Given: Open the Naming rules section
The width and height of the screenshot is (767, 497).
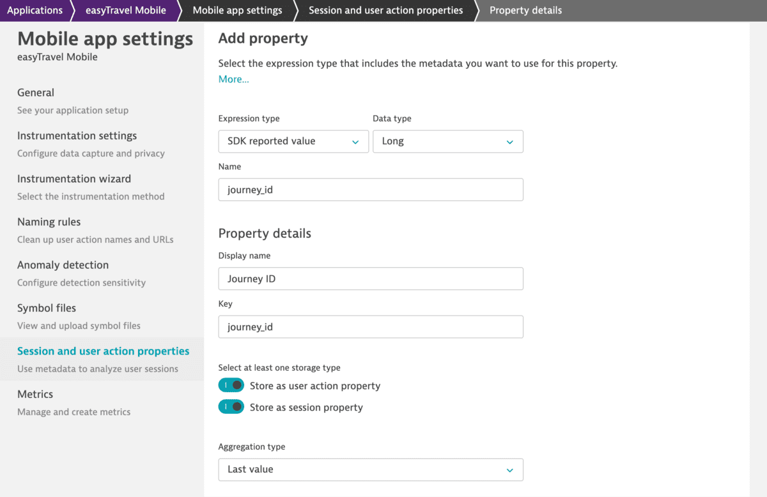Looking at the screenshot, I should (x=49, y=222).
